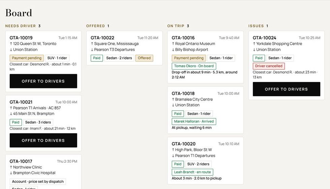Click the Offered status tag on GTA-10022
The image size is (330, 189).
point(144,58)
